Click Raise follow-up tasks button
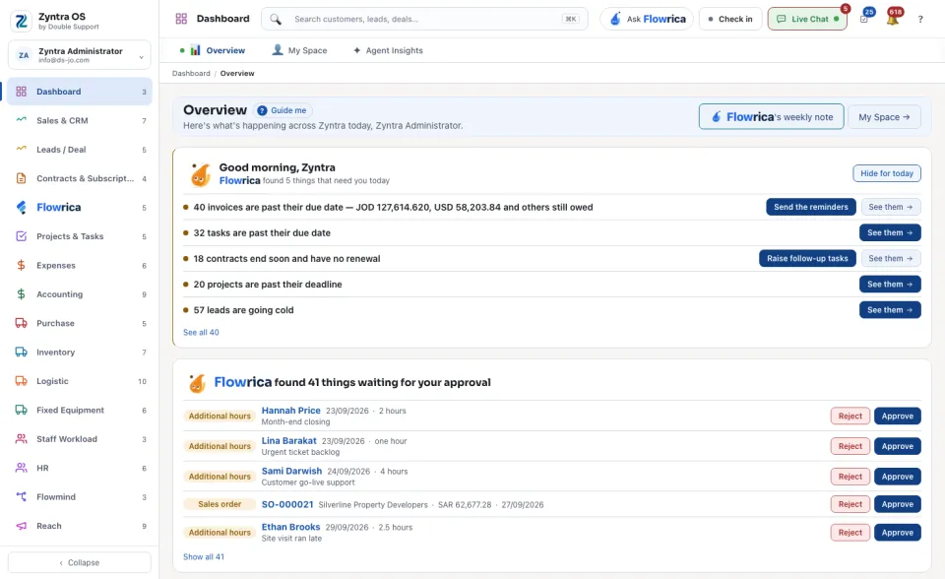Screen dimensions: 945x579 (x=807, y=259)
